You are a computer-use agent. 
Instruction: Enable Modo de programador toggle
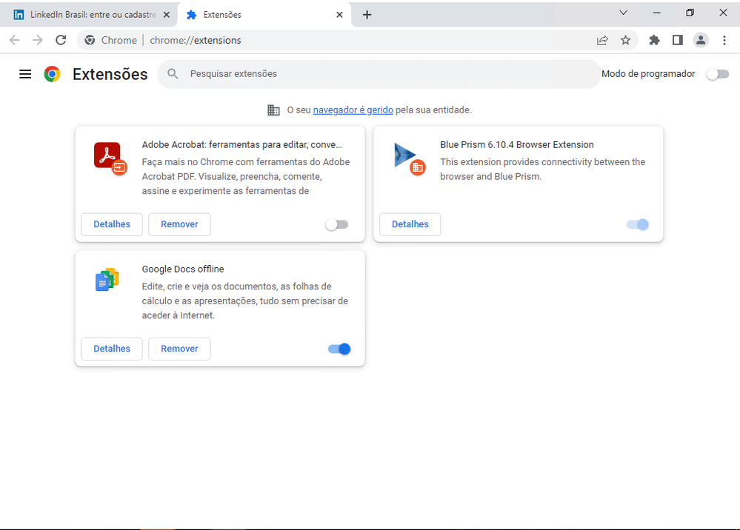717,74
